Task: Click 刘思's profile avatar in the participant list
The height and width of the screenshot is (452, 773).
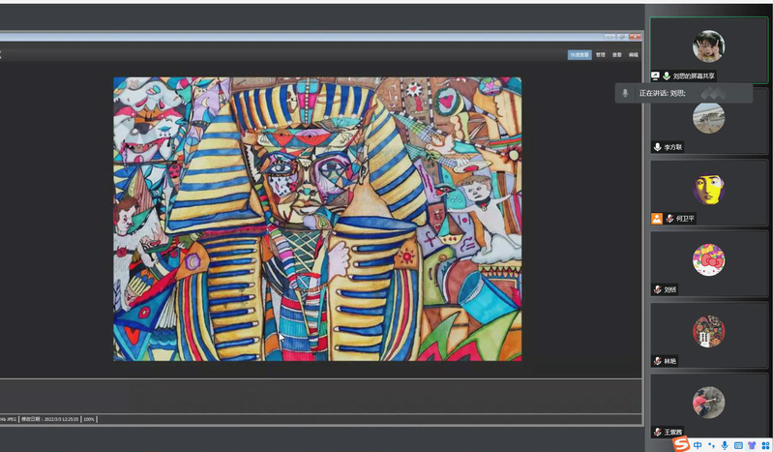Action: 708,46
